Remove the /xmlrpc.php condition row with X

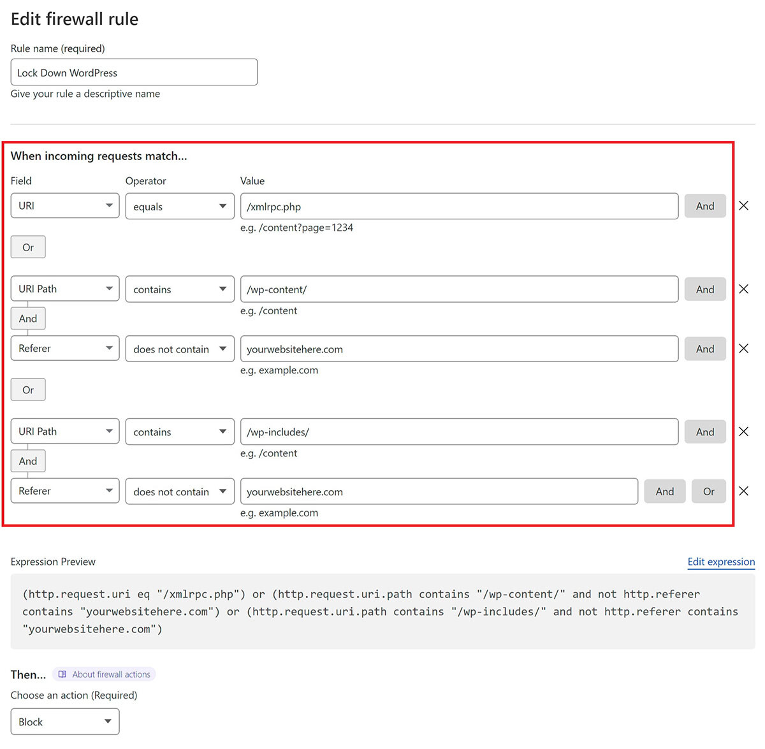[x=743, y=206]
